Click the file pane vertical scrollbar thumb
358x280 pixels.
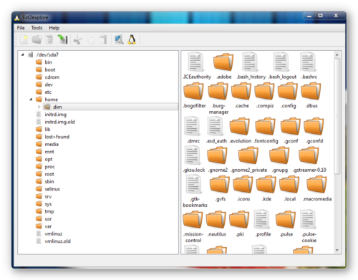tap(337, 117)
